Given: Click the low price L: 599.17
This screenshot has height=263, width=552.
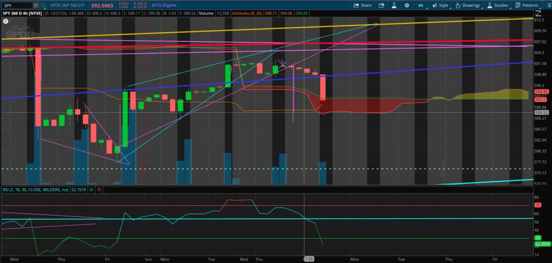Looking at the screenshot, I should click(132, 13).
